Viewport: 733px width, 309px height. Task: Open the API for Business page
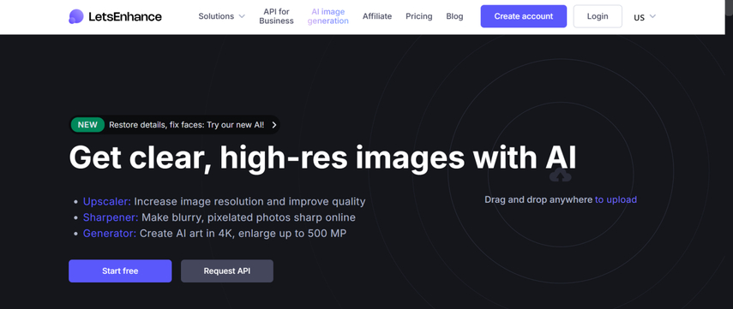(x=276, y=16)
